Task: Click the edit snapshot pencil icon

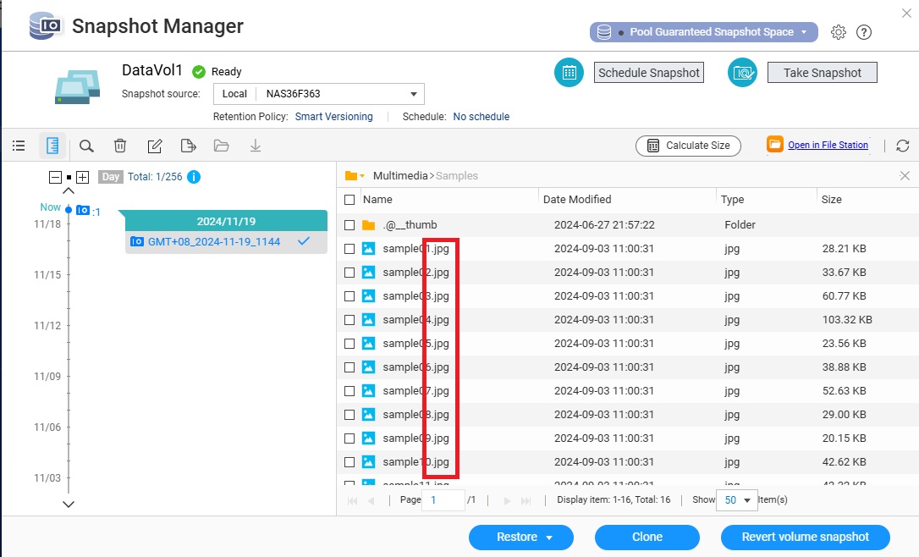Action: [x=154, y=146]
